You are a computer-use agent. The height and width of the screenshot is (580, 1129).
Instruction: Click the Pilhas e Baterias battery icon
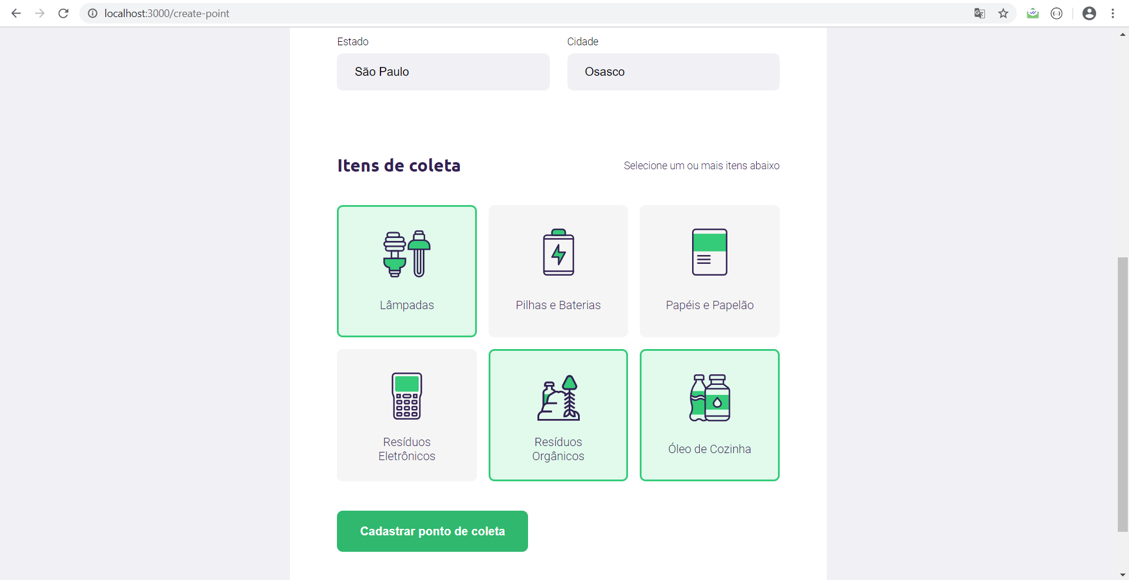click(558, 253)
